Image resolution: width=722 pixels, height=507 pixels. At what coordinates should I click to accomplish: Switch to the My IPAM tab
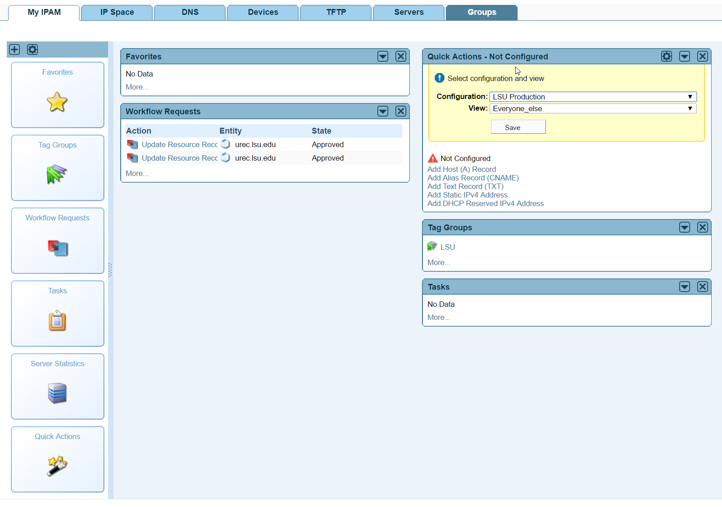(44, 13)
